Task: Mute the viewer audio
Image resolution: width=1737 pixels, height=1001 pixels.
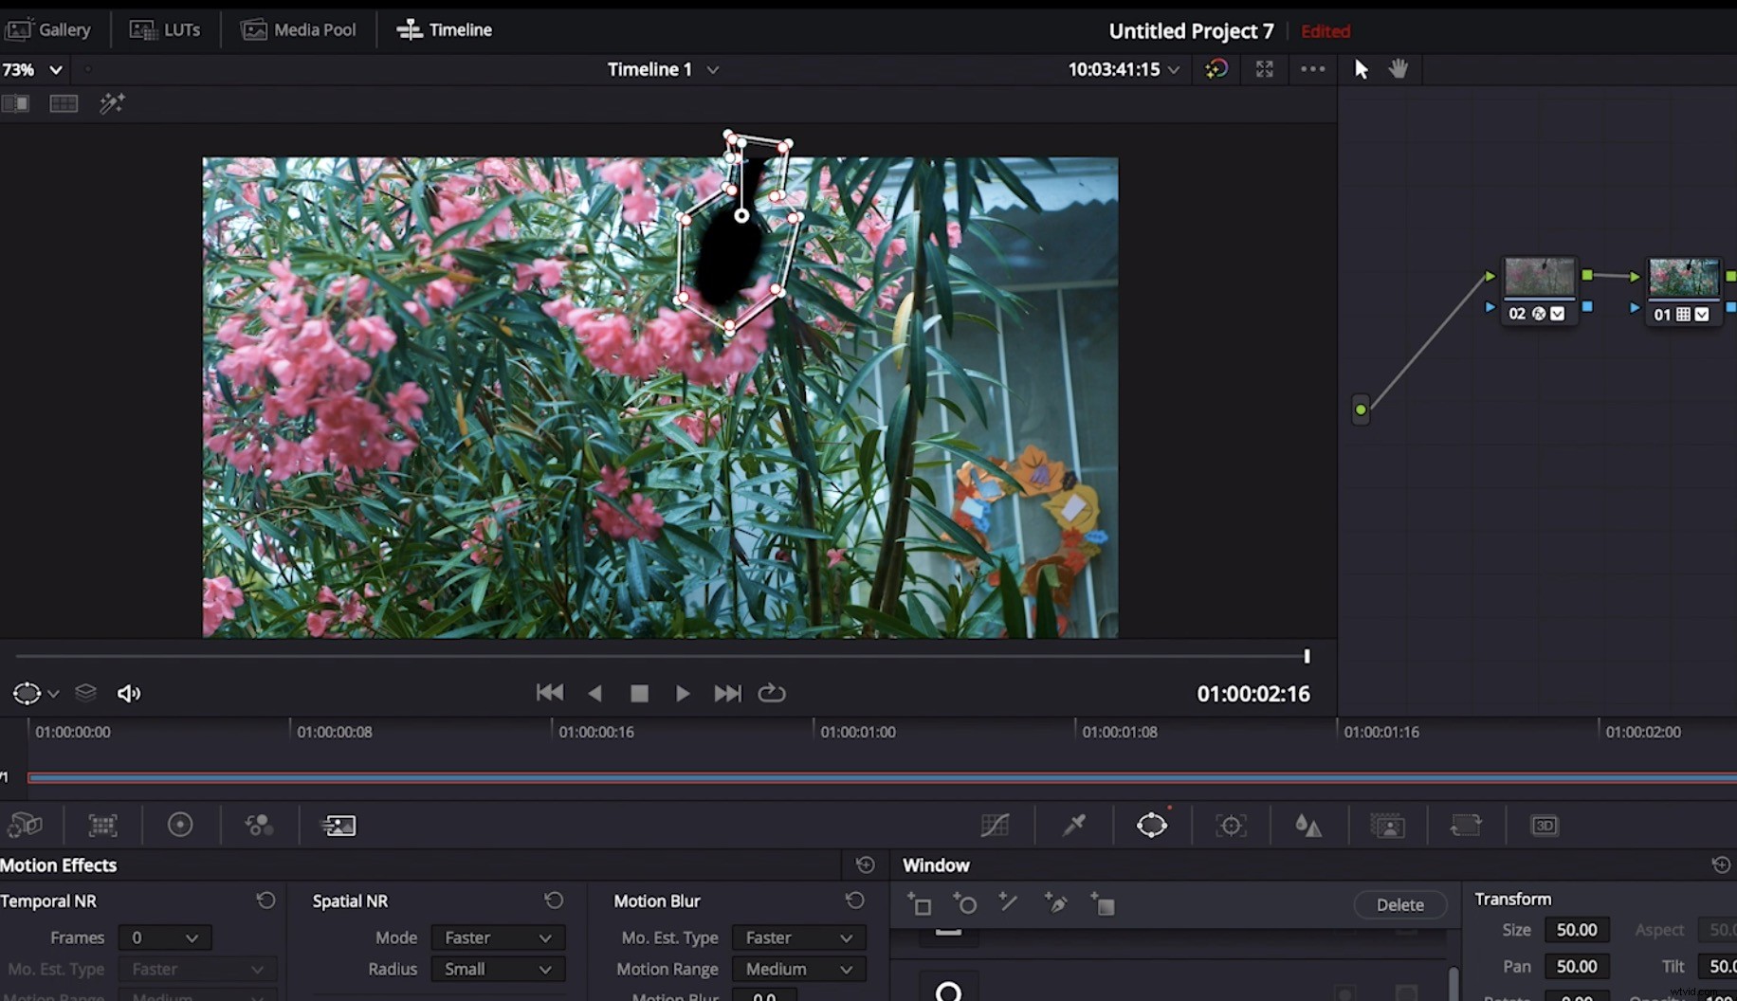Action: tap(129, 693)
